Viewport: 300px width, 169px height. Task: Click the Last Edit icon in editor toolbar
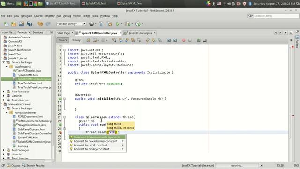coord(89,40)
